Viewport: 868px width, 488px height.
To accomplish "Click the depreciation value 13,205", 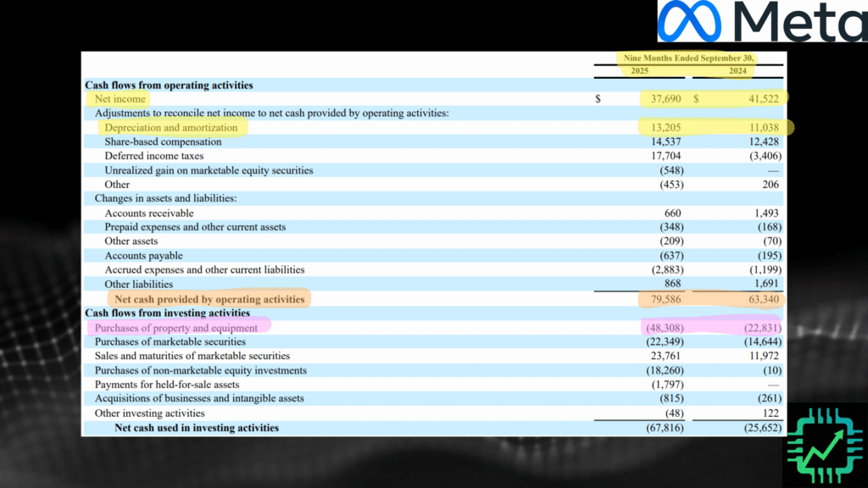I will pos(665,128).
